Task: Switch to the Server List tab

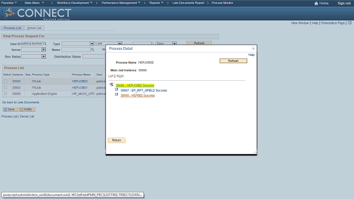Action: tap(34, 28)
